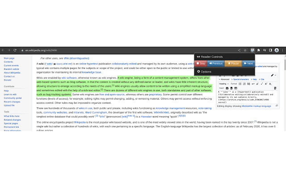Open the 'proprietary' link
Screen dimensions: 286x178
[155, 94]
